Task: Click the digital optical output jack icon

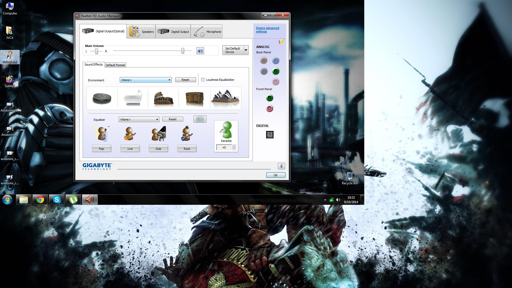Action: 270,135
